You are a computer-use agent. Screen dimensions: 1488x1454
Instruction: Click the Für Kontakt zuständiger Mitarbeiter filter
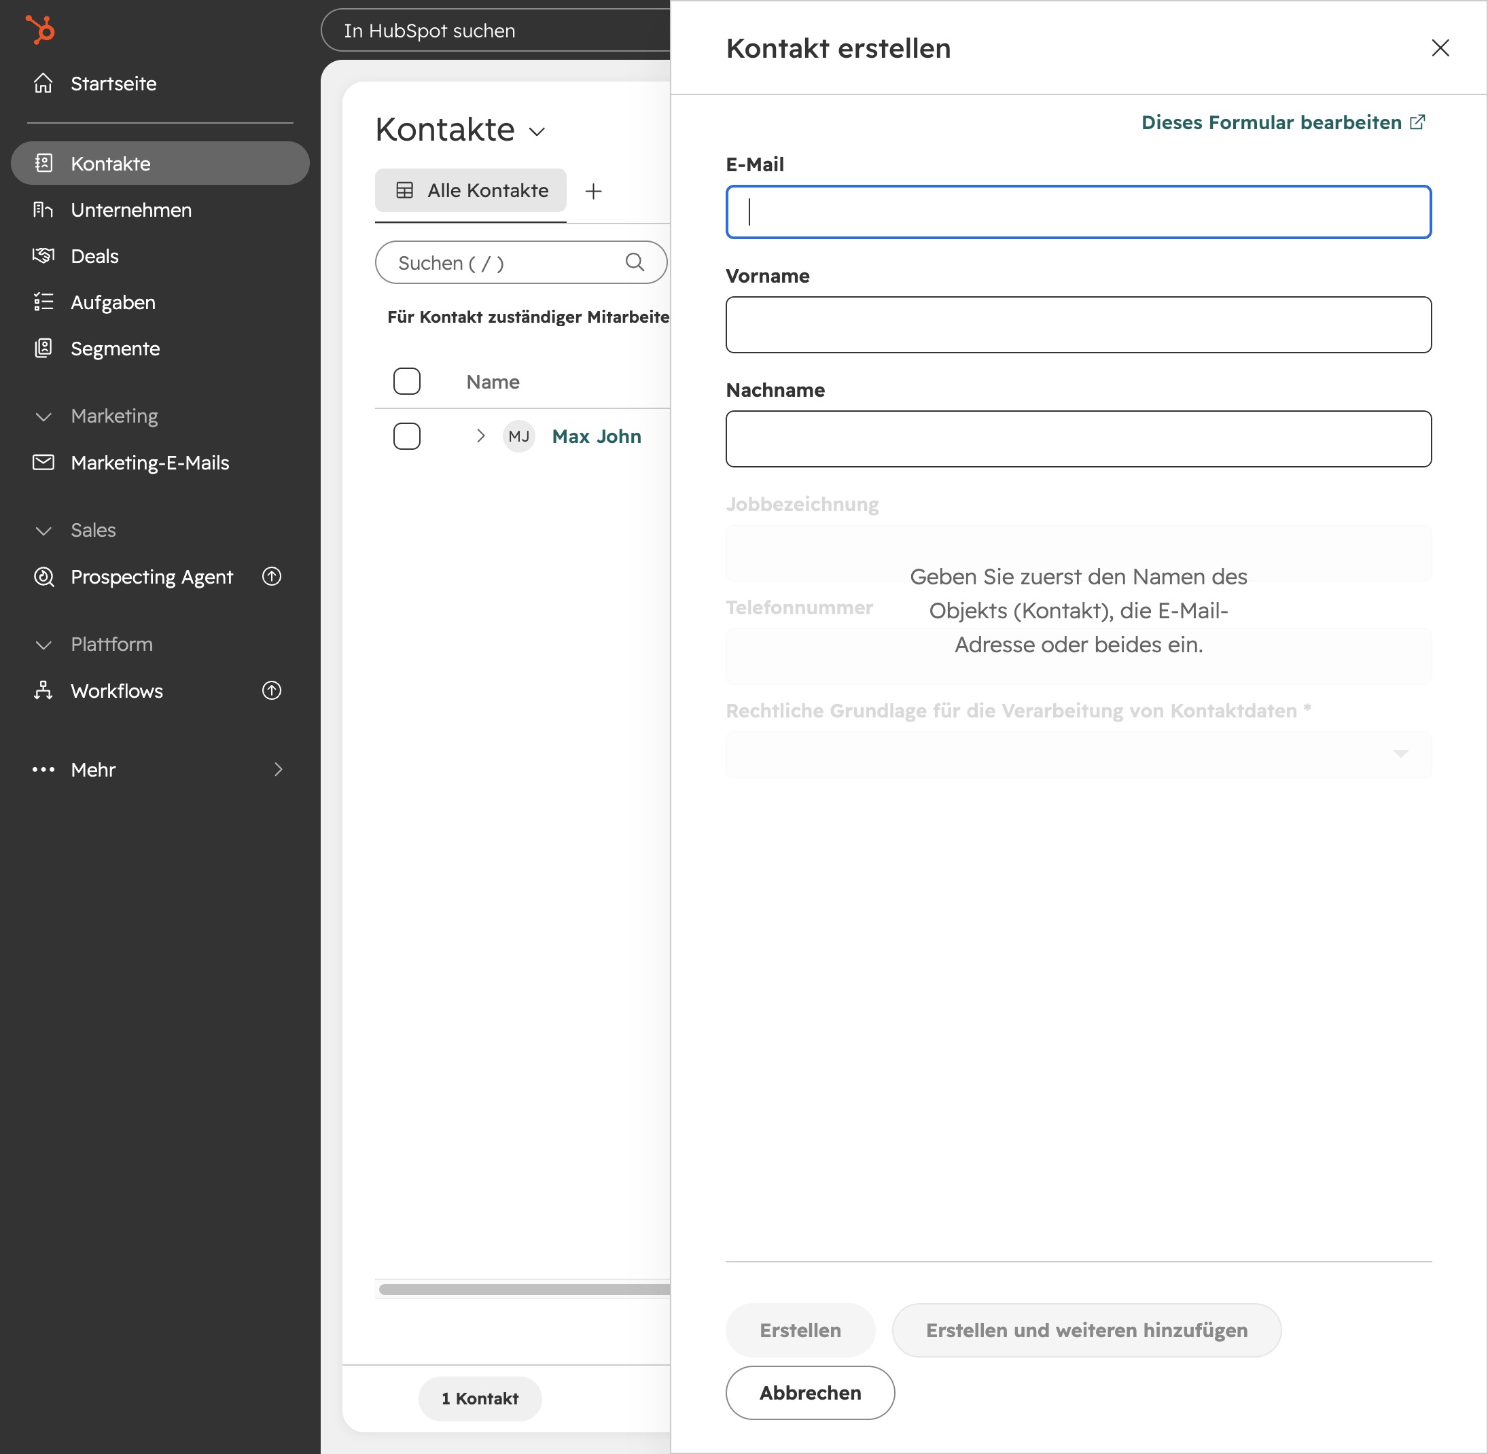click(x=528, y=317)
